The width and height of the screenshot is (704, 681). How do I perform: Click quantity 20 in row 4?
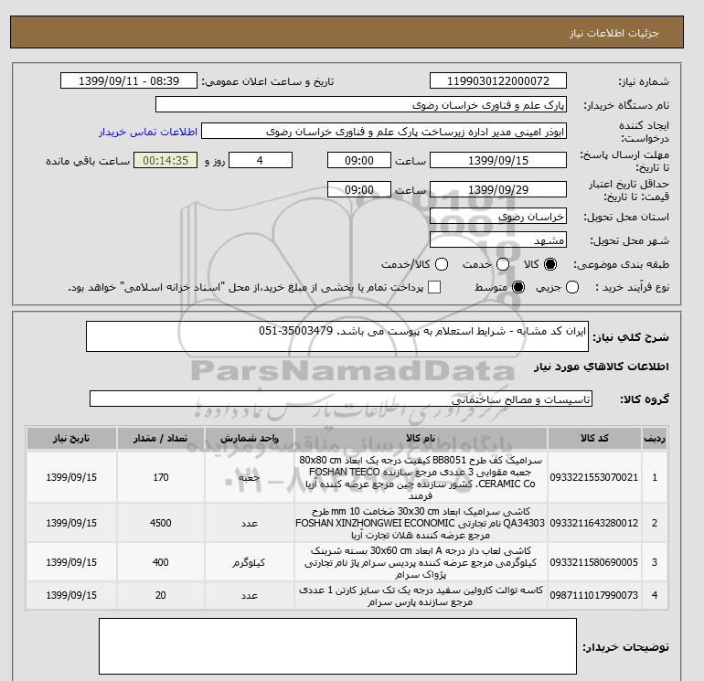pos(161,595)
